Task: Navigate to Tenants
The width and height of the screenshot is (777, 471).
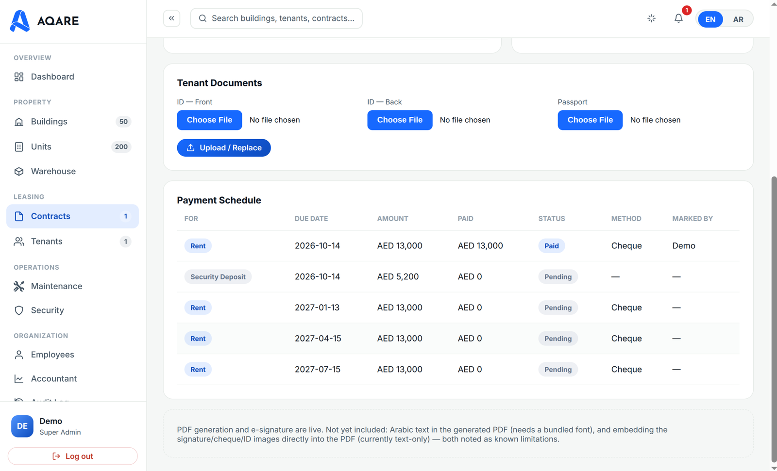Action: point(73,242)
